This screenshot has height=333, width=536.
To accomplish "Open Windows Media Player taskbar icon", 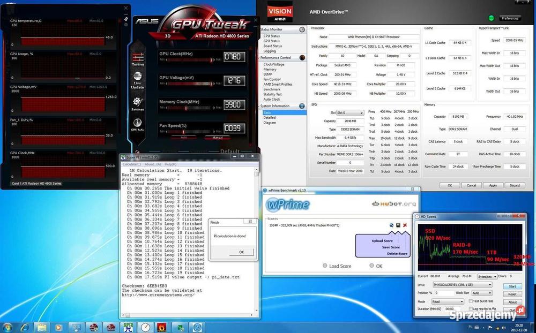I will pyautogui.click(x=58, y=328).
